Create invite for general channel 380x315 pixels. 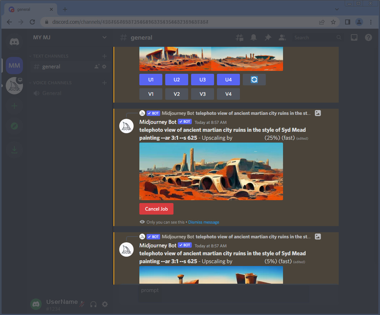point(97,66)
